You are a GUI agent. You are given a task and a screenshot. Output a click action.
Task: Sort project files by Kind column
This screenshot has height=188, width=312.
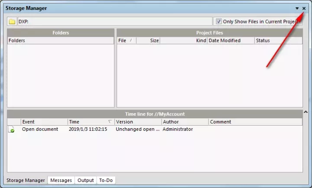click(184, 41)
